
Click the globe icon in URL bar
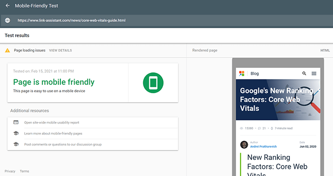(8, 20)
